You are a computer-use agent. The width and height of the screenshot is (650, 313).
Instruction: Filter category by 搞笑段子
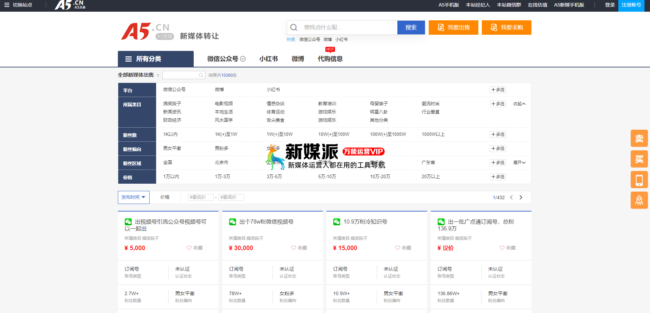(172, 104)
